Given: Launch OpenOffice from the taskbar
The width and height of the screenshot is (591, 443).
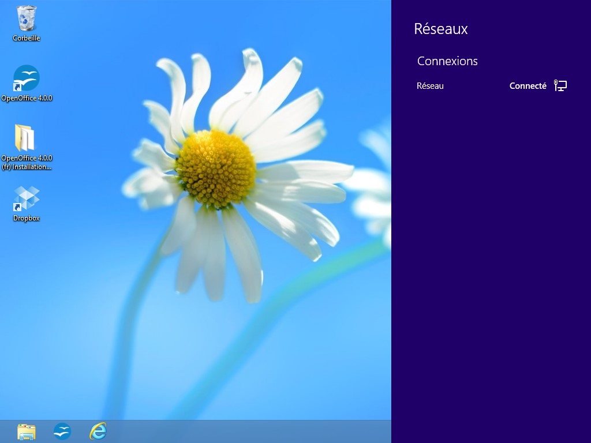Looking at the screenshot, I should pos(62,431).
